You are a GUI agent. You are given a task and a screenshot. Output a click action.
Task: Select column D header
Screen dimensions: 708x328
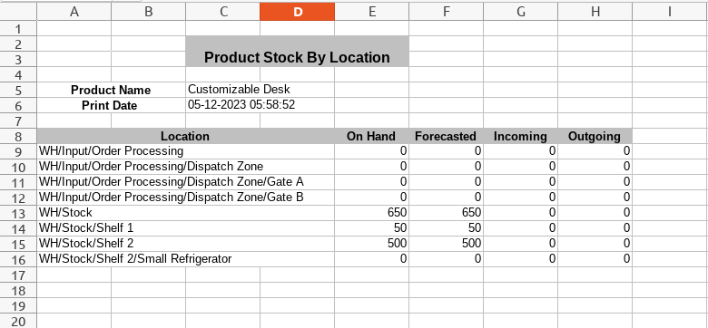coord(297,12)
